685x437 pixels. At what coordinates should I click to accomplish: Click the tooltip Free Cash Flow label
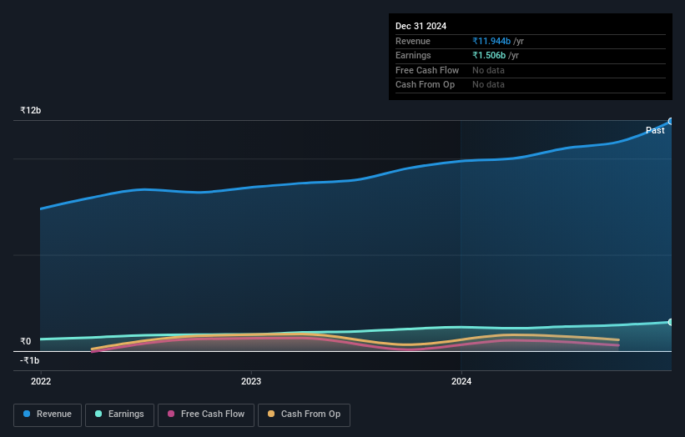427,70
